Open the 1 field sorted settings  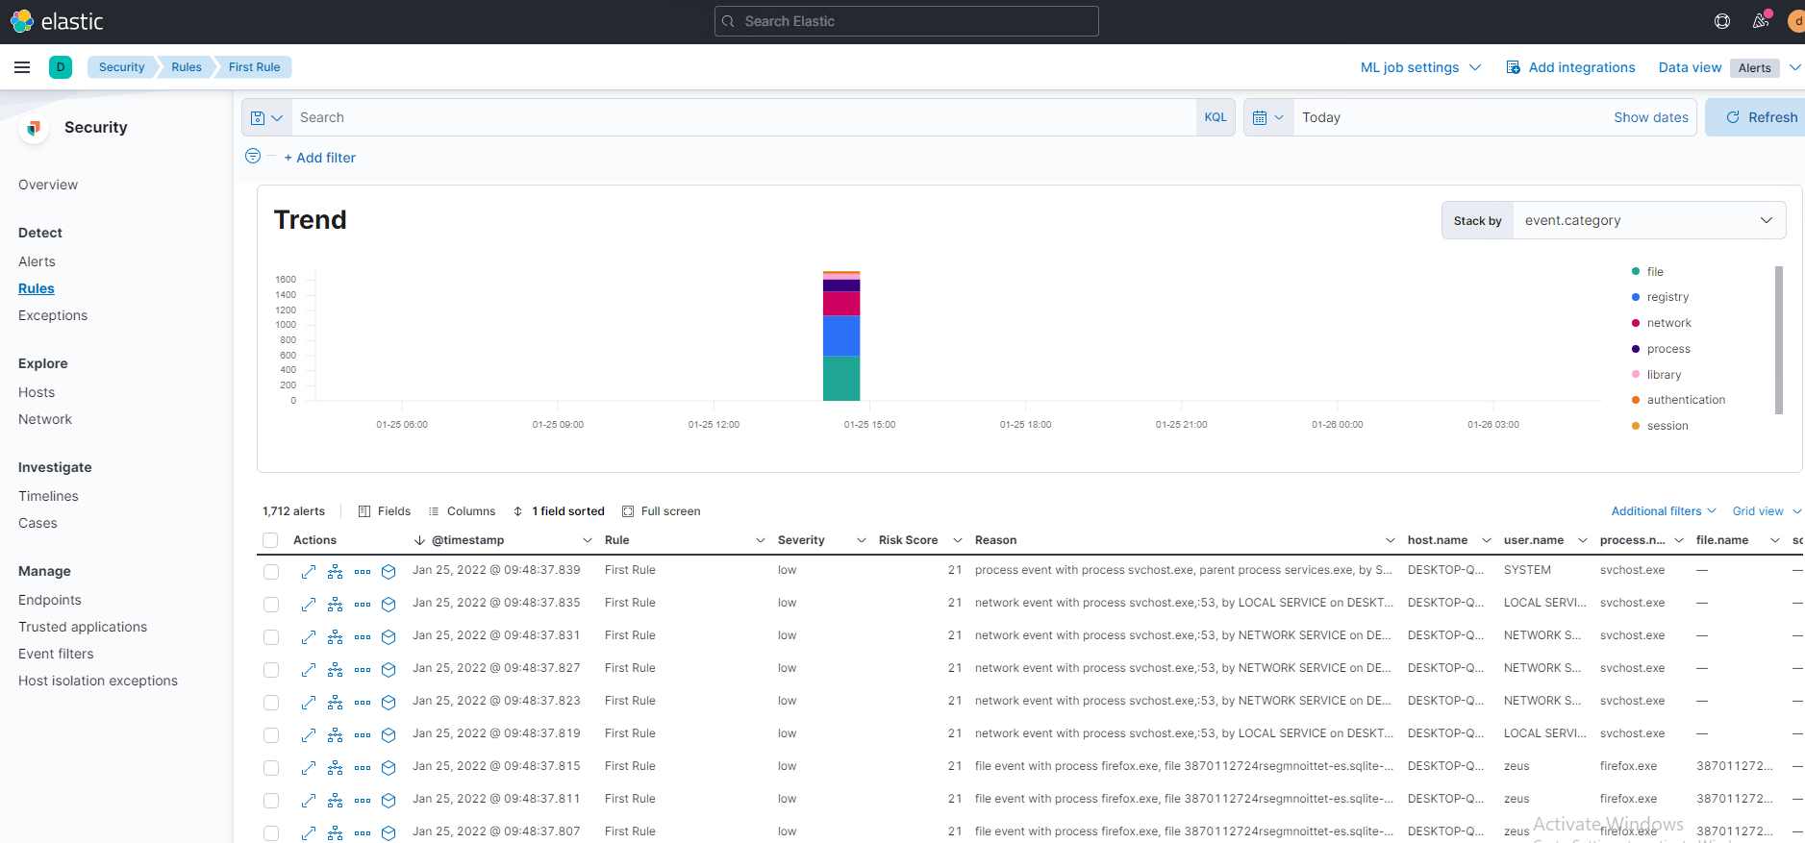click(560, 511)
